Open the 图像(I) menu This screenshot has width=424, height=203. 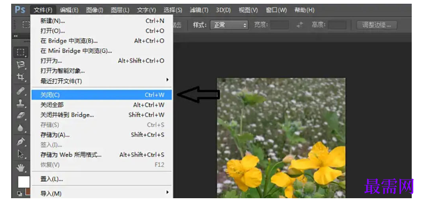[x=95, y=10]
